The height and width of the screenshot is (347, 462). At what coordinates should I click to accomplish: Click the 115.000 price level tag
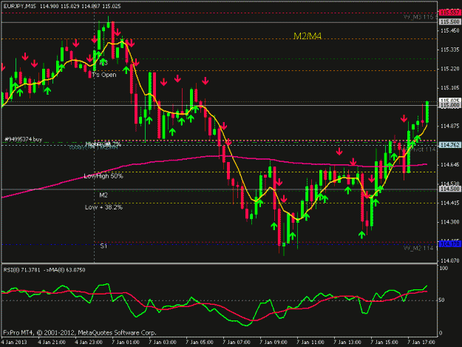click(x=449, y=105)
